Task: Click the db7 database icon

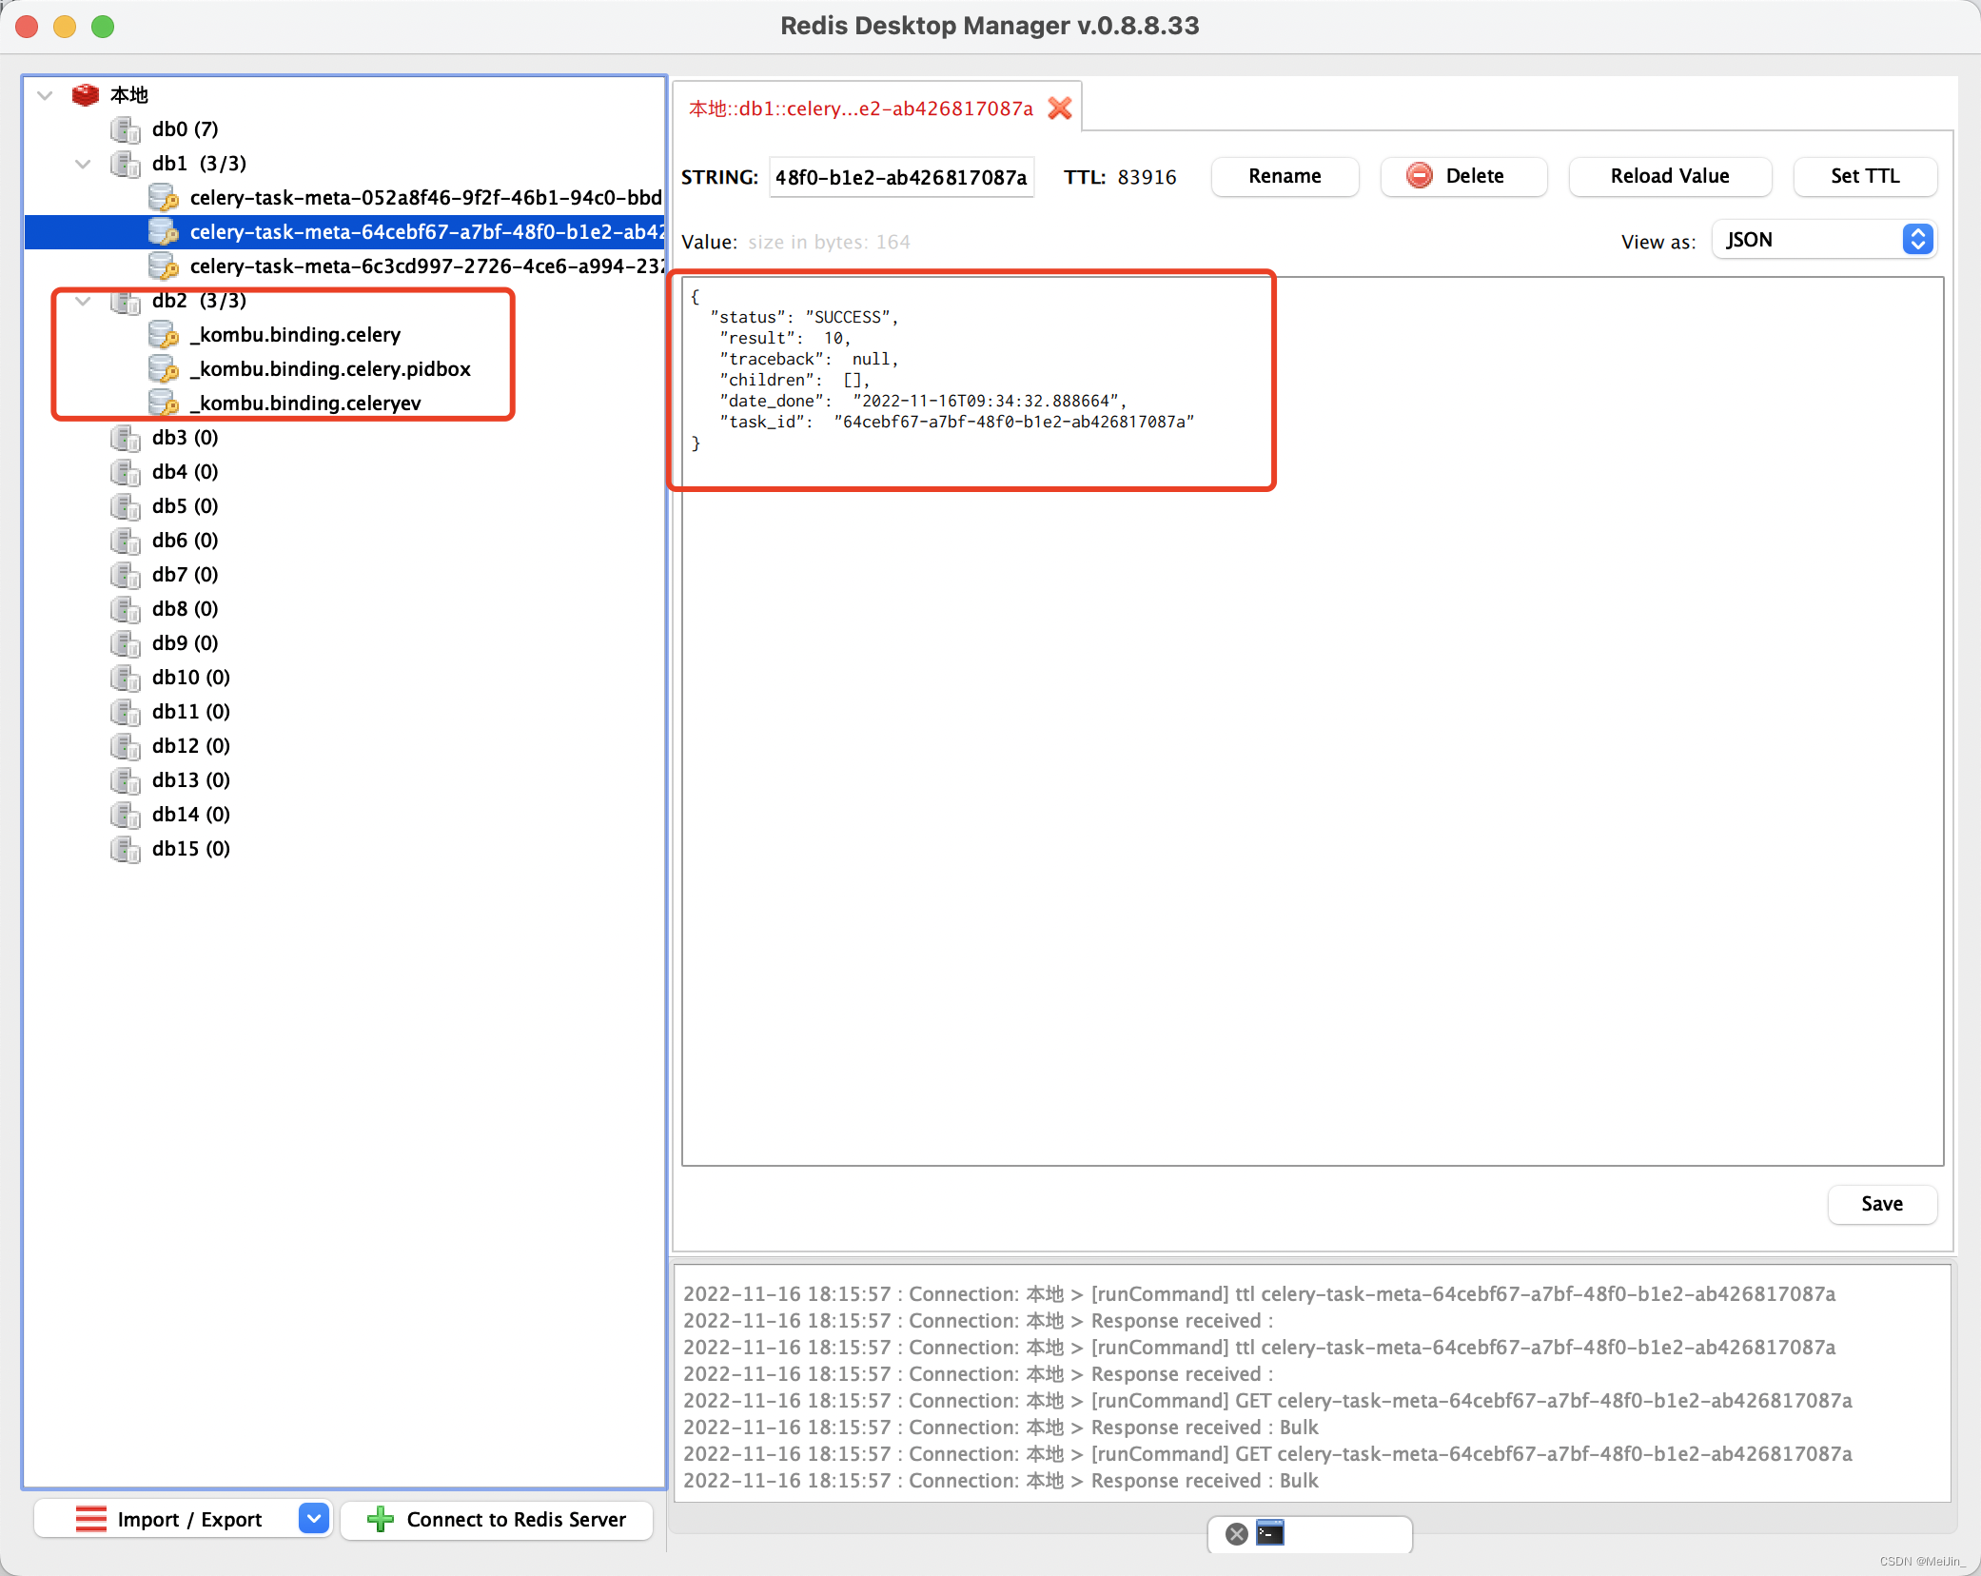Action: click(125, 574)
